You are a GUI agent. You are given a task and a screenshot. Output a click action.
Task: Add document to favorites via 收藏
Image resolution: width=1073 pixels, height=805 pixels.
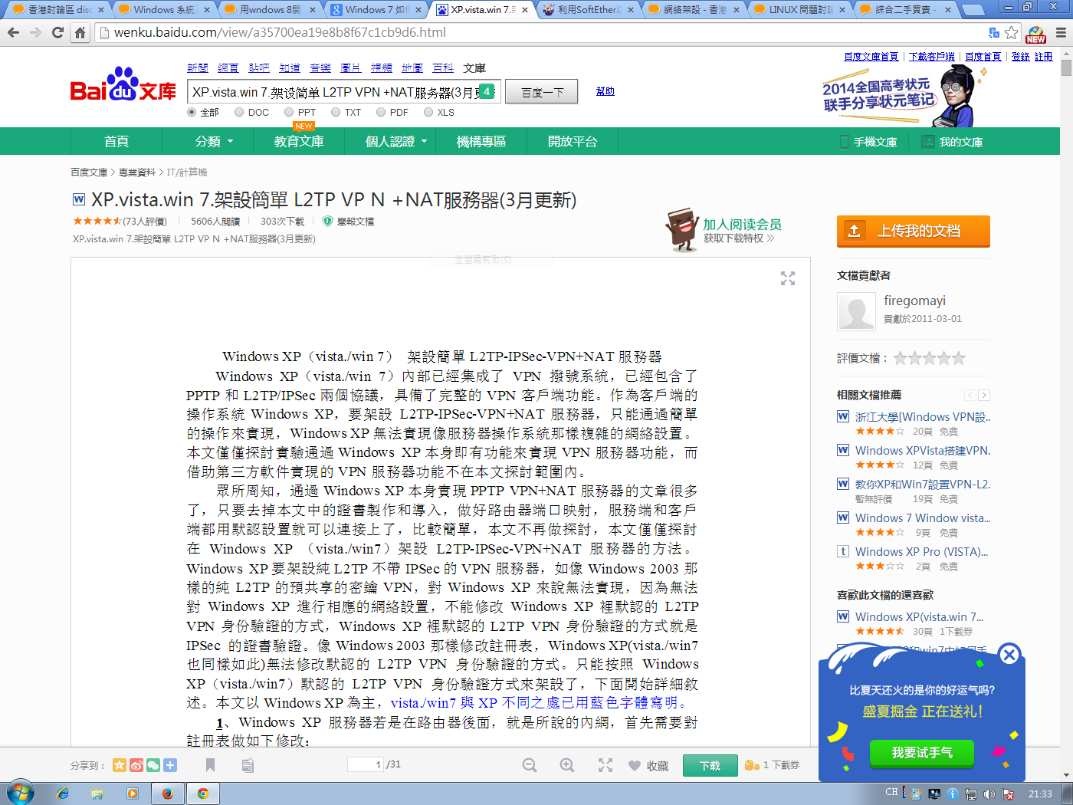(648, 766)
